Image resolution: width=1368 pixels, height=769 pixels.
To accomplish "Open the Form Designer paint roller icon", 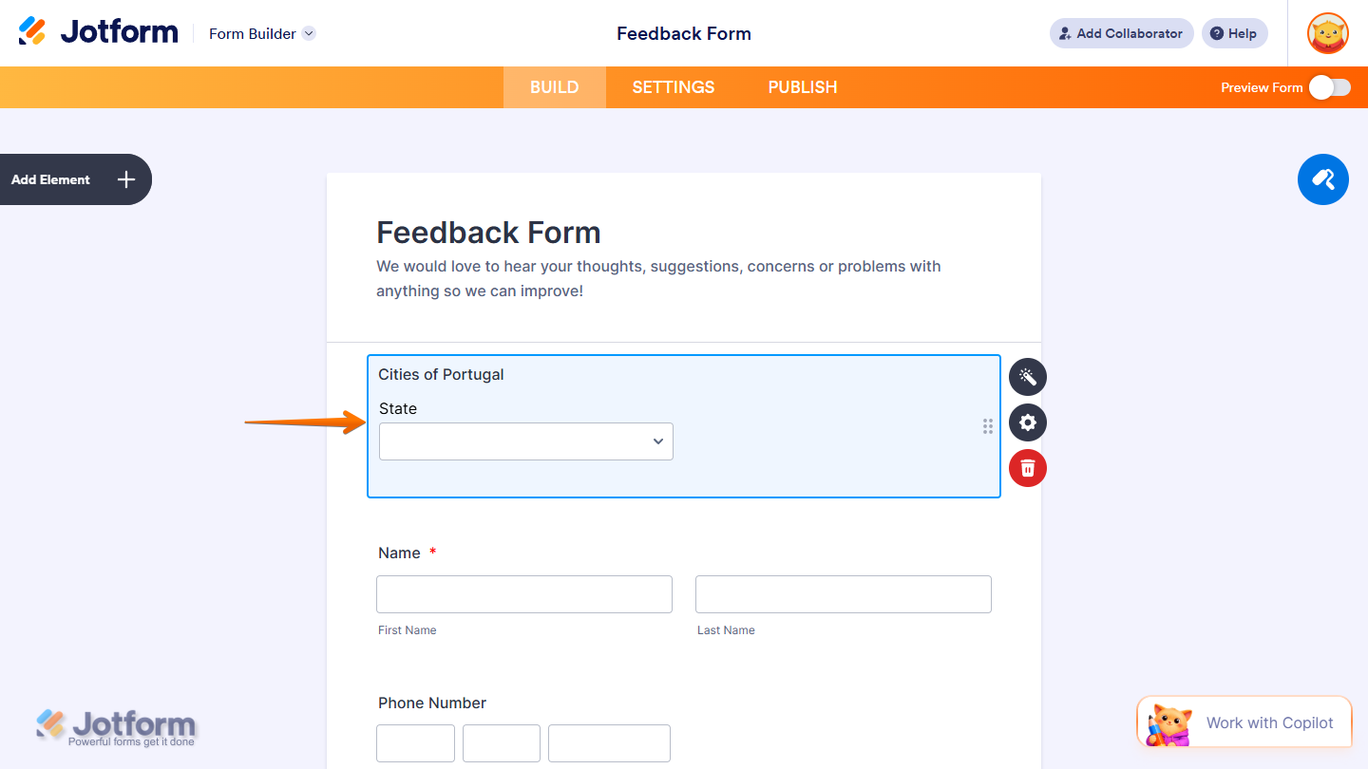I will 1322,179.
